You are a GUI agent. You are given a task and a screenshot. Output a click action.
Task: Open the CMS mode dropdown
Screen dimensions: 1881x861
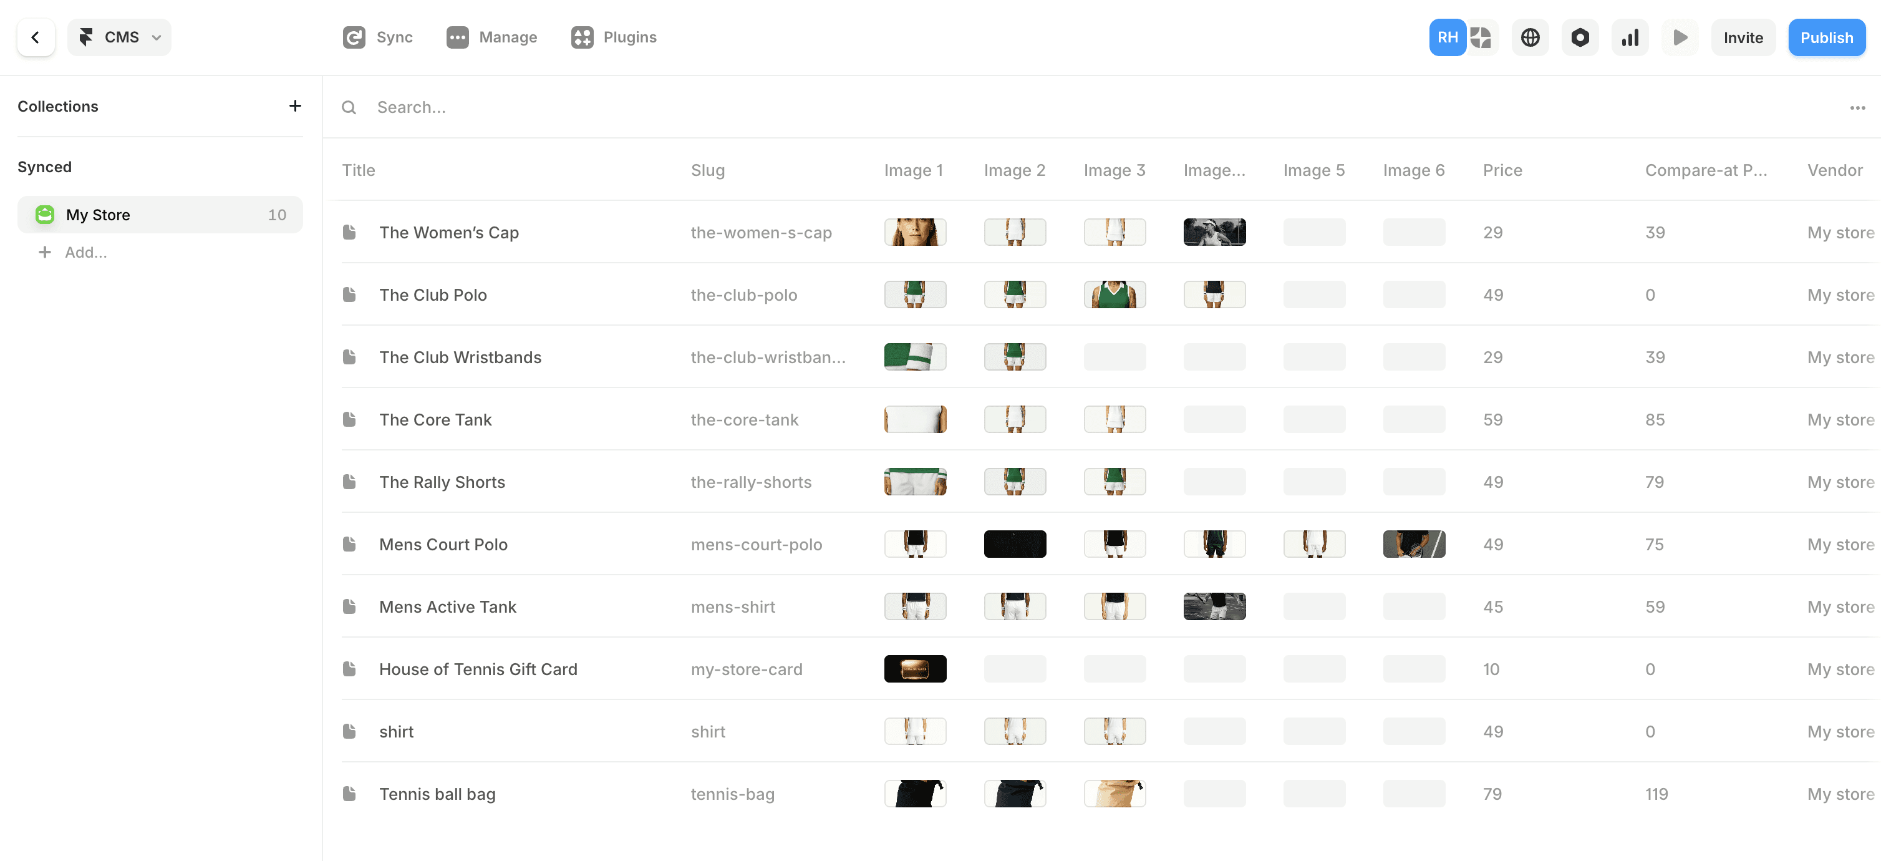click(x=120, y=37)
